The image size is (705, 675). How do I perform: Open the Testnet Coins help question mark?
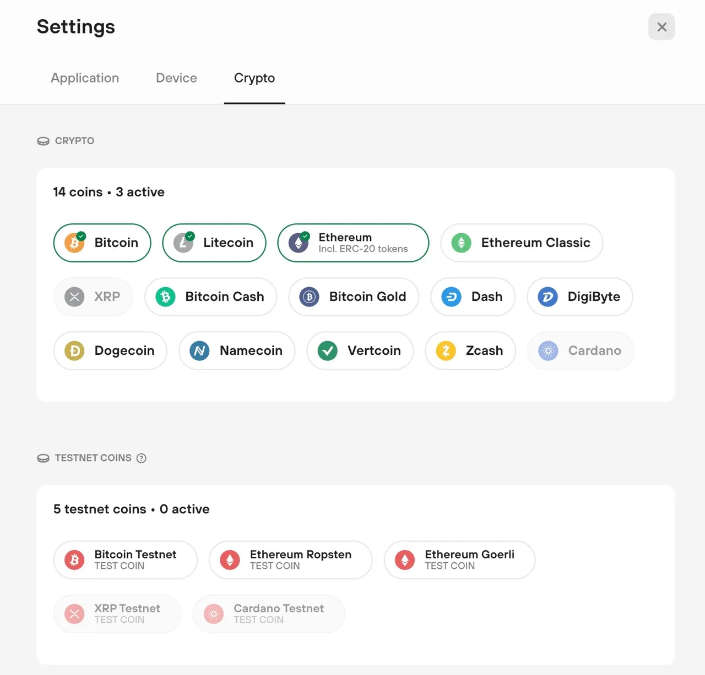142,458
